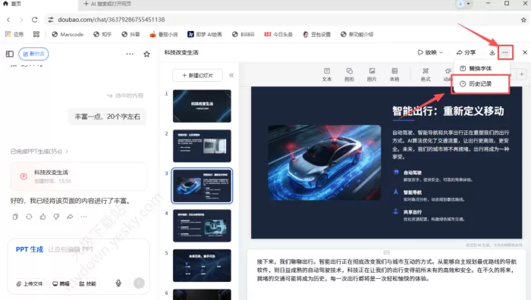Open the 科技改变生活 PPT card in chat

[79, 177]
